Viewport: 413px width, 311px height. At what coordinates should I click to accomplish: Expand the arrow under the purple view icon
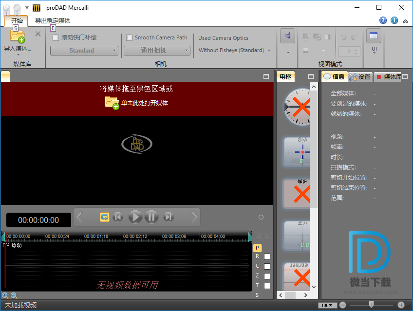click(x=288, y=53)
